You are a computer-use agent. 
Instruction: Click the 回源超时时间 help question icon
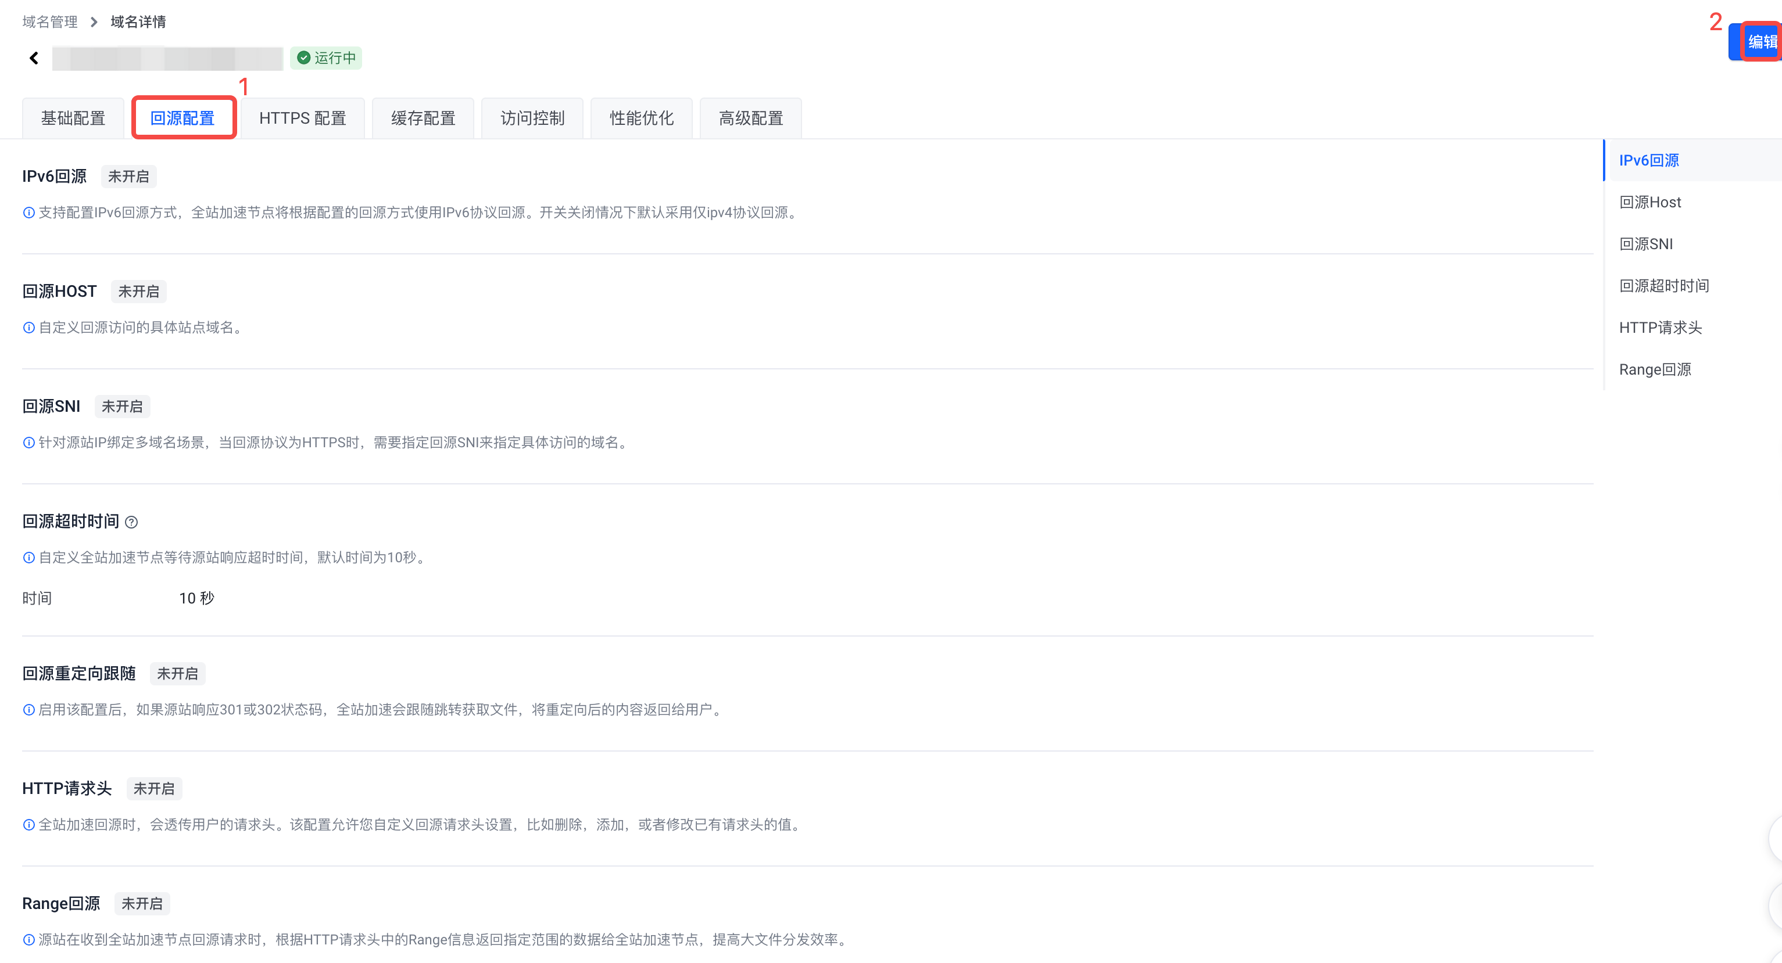(x=131, y=523)
